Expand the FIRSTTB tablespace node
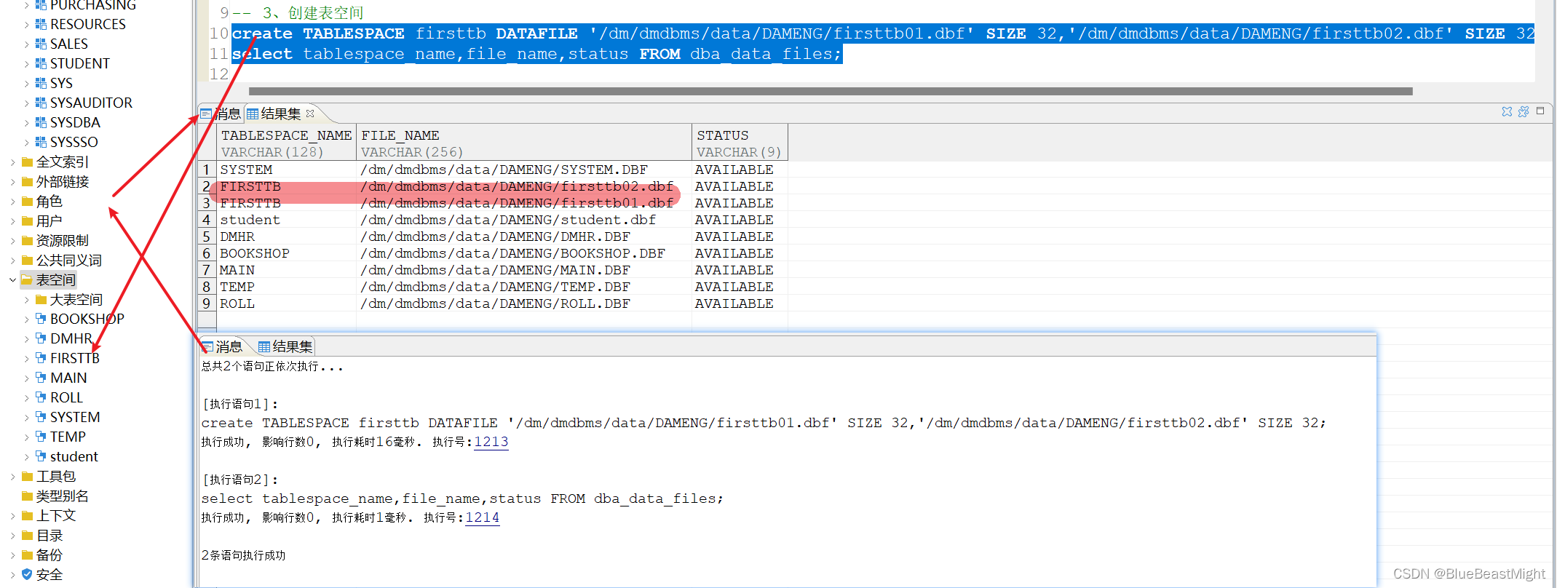This screenshot has height=588, width=1557. click(x=27, y=358)
